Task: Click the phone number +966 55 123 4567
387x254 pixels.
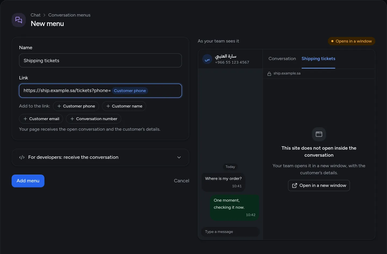Action: click(x=232, y=62)
